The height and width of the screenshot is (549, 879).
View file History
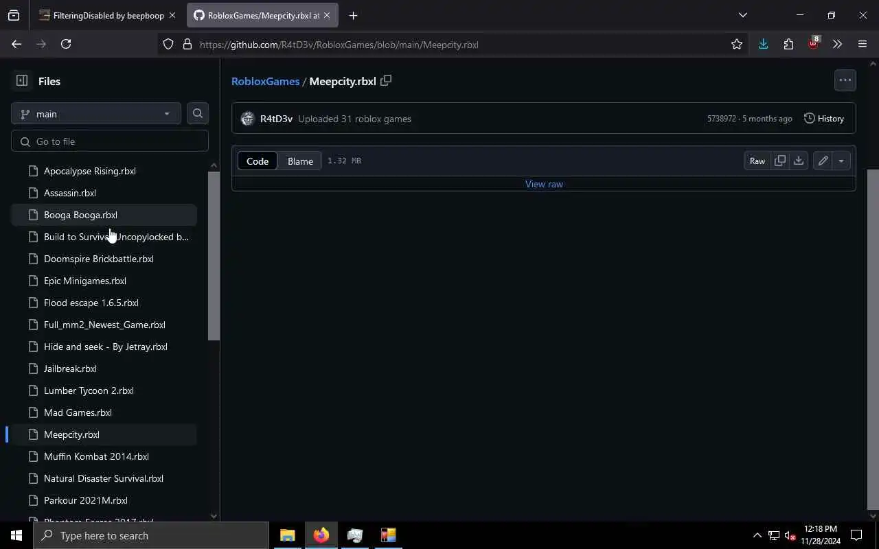click(823, 119)
